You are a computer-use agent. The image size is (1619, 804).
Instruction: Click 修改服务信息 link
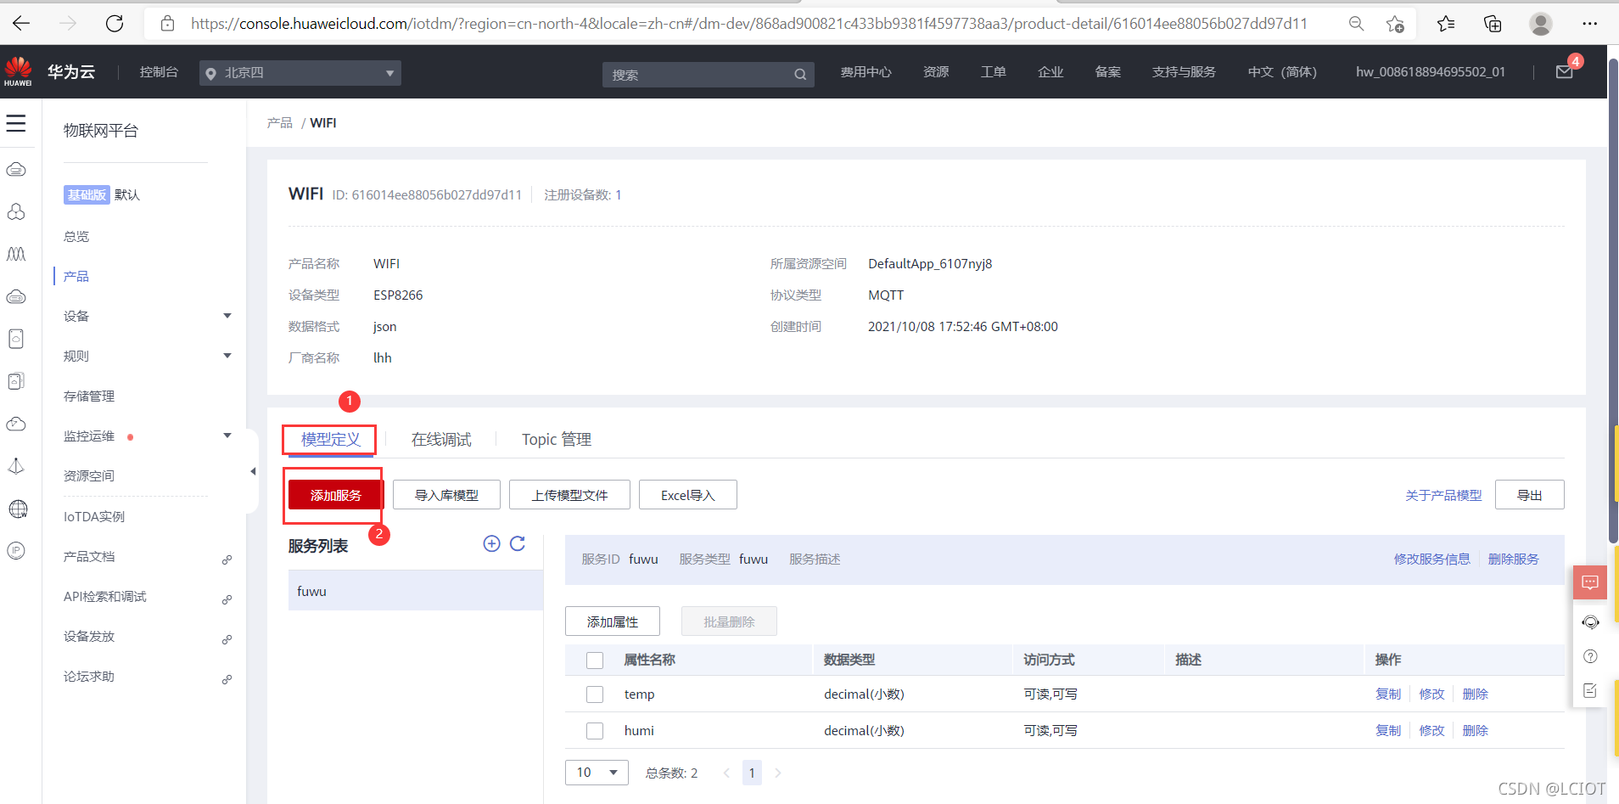(x=1432, y=559)
